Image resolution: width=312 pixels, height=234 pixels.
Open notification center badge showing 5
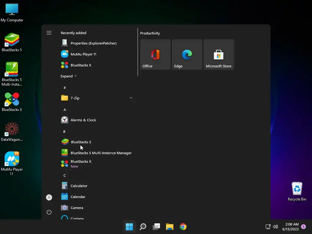(x=303, y=226)
